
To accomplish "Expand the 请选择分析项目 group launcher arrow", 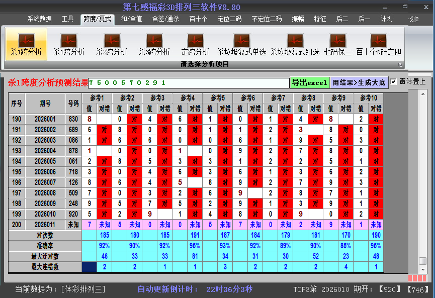I will click(x=401, y=65).
